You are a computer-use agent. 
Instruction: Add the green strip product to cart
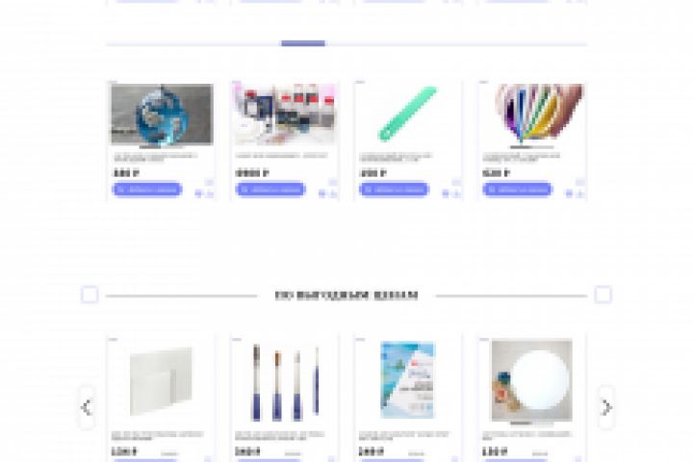point(395,190)
